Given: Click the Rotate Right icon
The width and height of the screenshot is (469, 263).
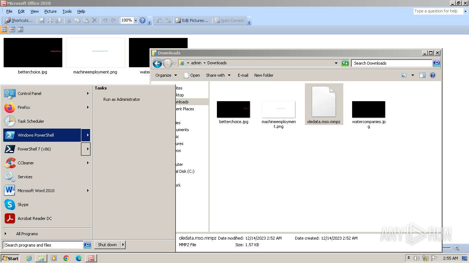Looking at the screenshot, I should pos(168,20).
